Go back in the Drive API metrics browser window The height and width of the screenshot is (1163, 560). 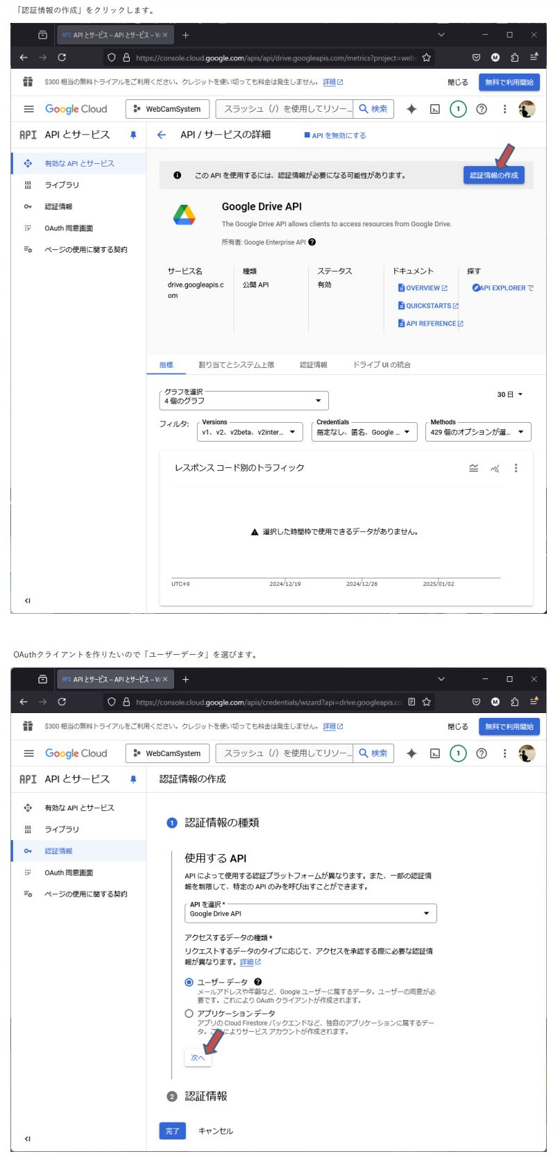[24, 58]
